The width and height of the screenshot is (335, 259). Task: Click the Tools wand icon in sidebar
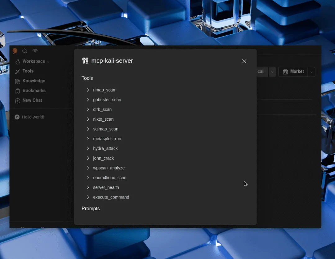[x=17, y=71]
